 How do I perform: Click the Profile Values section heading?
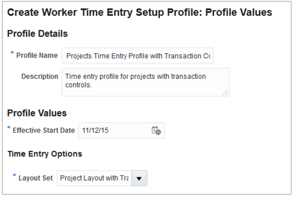(37, 113)
